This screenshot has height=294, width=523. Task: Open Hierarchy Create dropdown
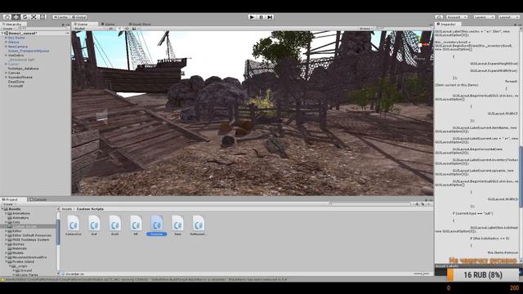tap(8, 29)
